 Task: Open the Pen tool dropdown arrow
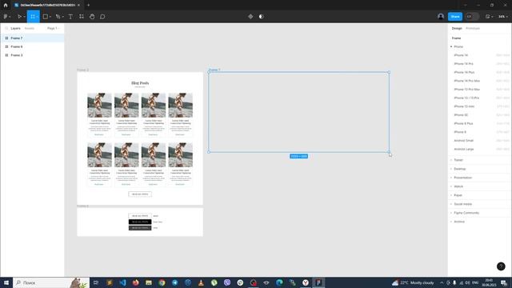coord(62,17)
